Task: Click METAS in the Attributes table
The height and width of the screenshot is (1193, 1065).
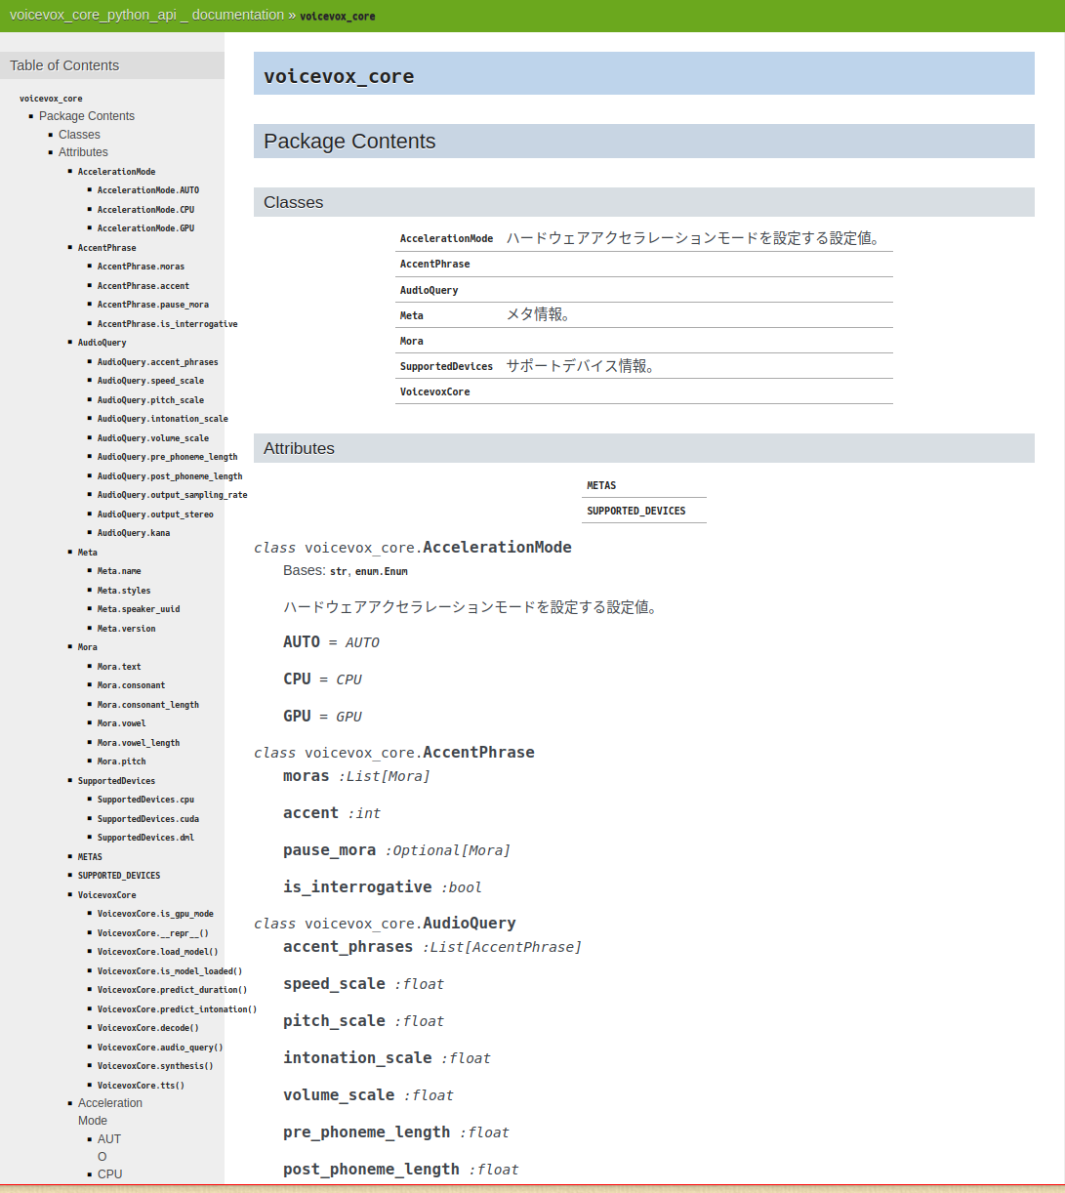Action: tap(601, 485)
